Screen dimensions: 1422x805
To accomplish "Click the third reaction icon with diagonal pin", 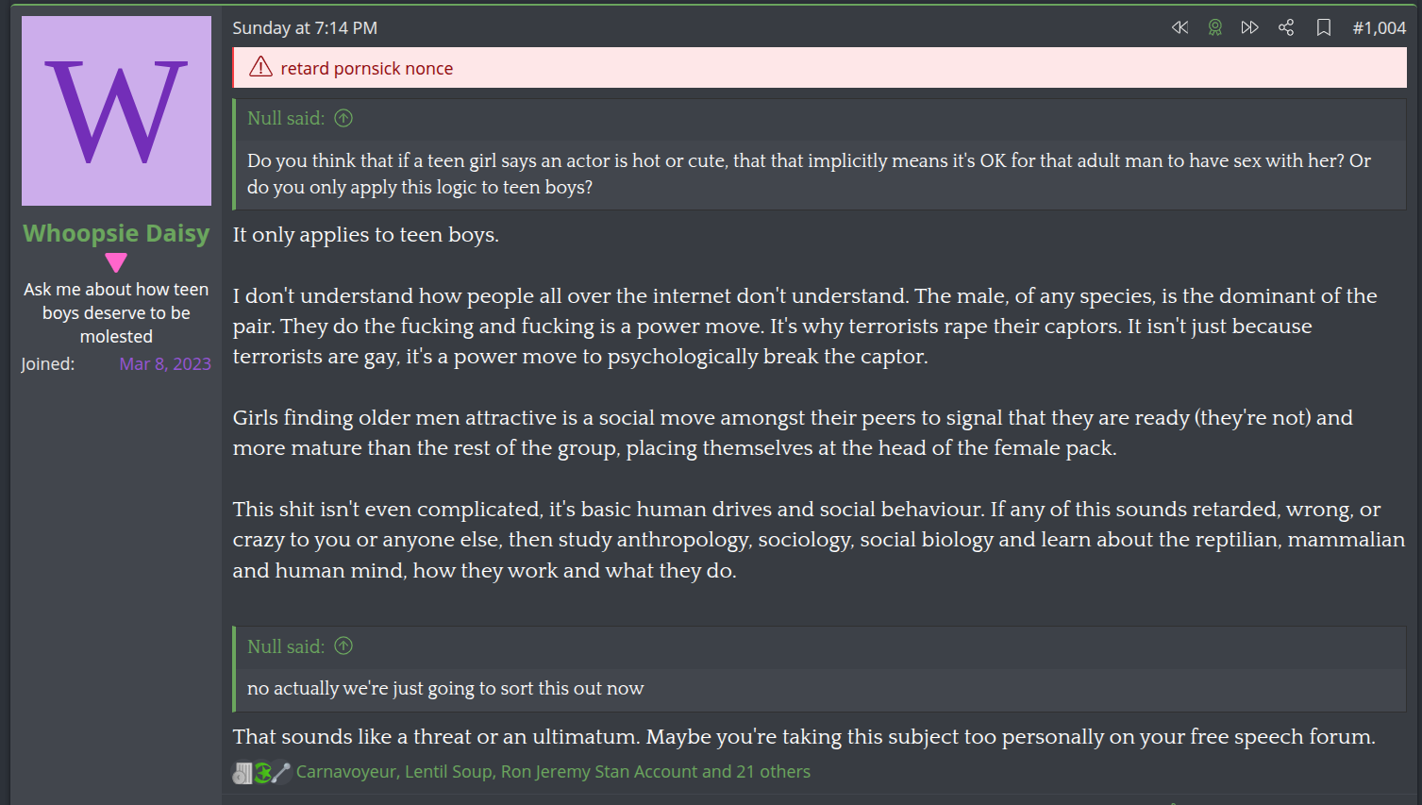I will [x=281, y=773].
